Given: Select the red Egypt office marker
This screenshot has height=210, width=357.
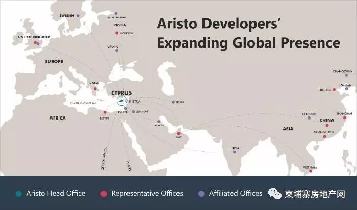Looking at the screenshot, I should pos(105,112).
